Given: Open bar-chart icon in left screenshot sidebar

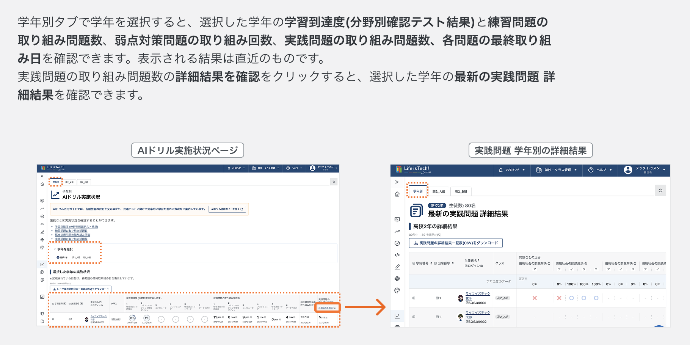Looking at the screenshot, I should pyautogui.click(x=42, y=297).
